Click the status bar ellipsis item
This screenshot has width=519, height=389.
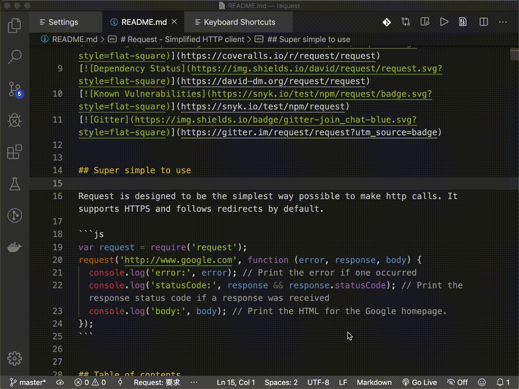[x=194, y=382]
